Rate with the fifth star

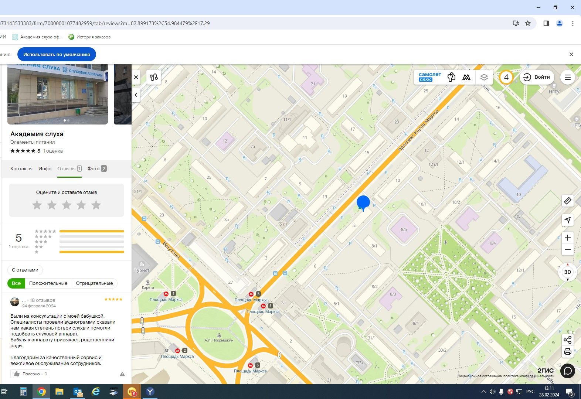click(x=96, y=205)
